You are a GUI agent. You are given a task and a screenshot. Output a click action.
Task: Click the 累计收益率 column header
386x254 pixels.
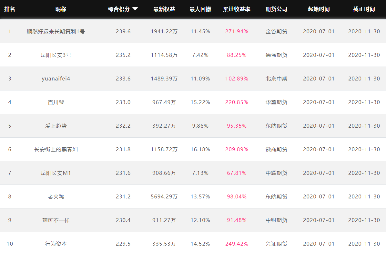[x=237, y=9]
